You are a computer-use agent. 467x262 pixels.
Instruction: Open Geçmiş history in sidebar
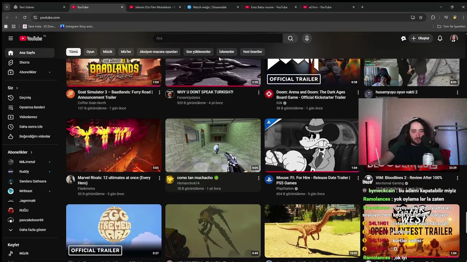pos(30,98)
